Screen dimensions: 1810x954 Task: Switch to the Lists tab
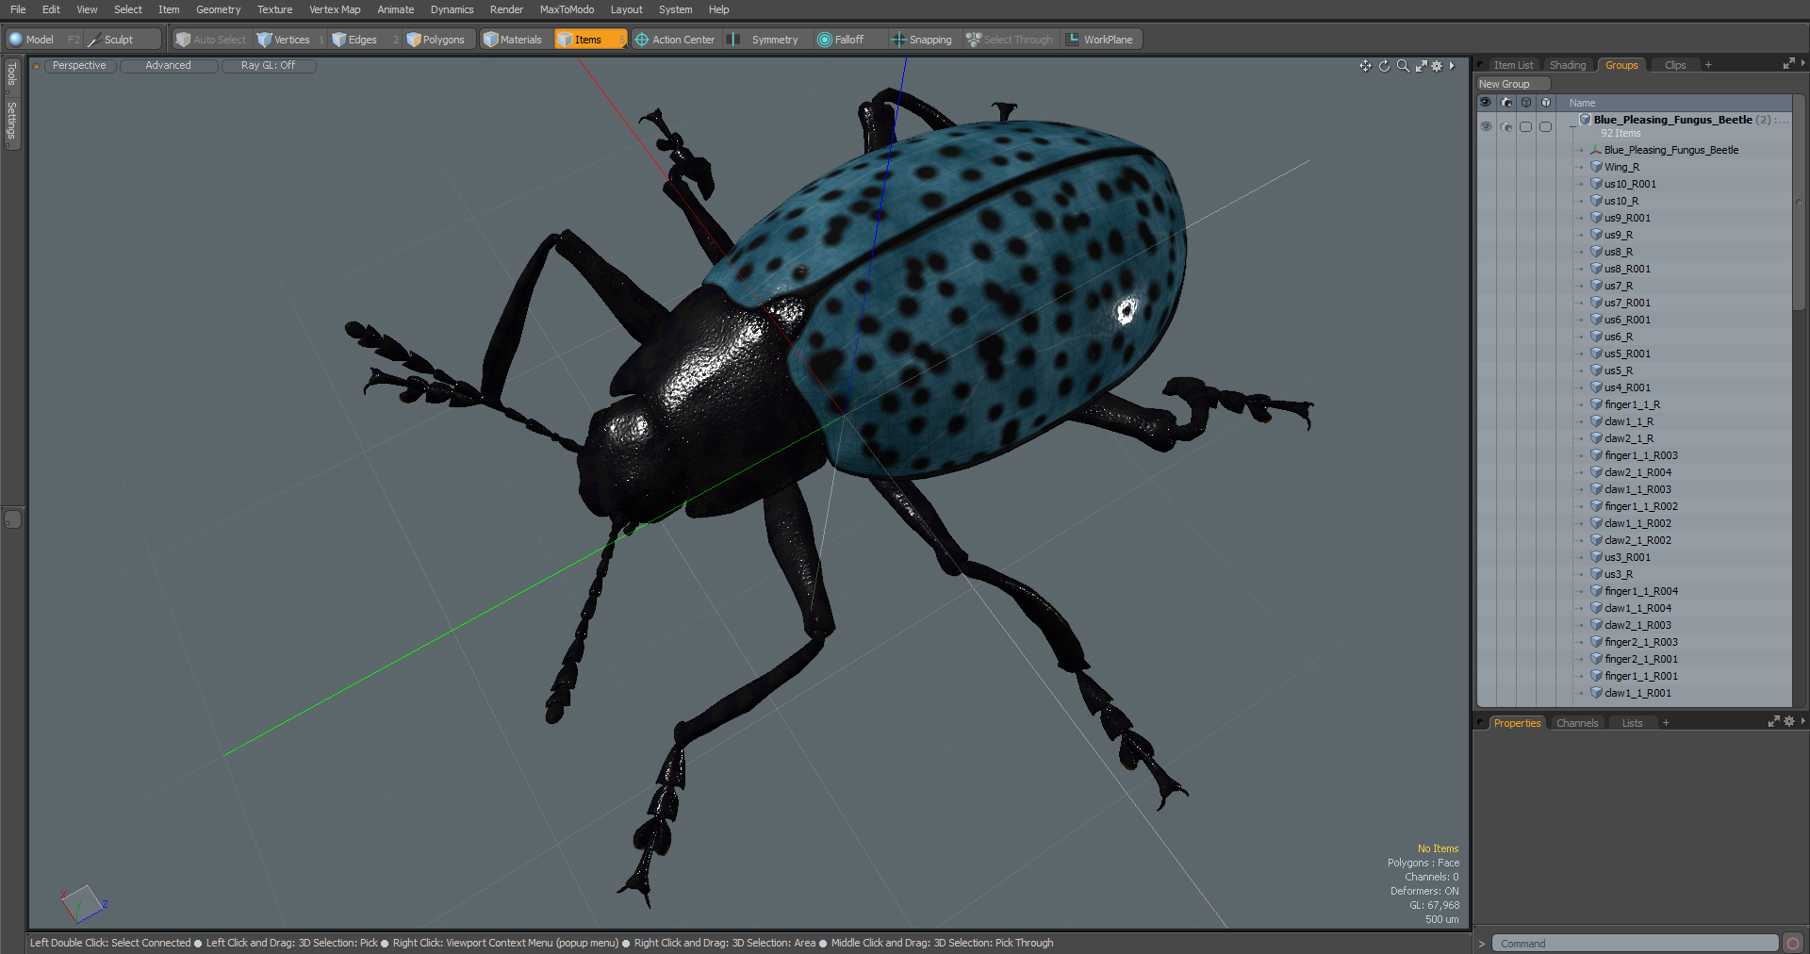click(1632, 723)
